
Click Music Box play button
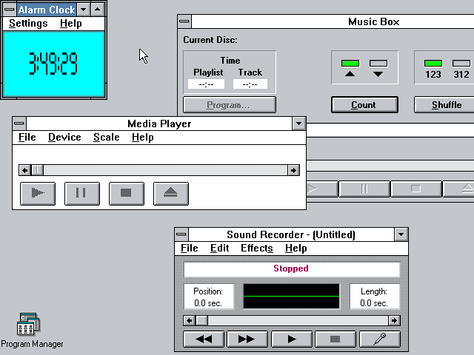point(321,189)
